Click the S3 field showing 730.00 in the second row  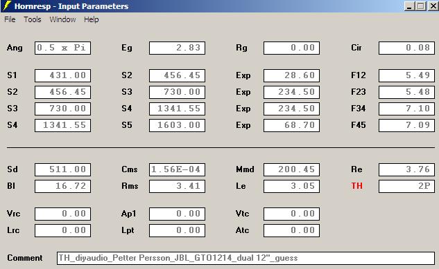click(177, 92)
